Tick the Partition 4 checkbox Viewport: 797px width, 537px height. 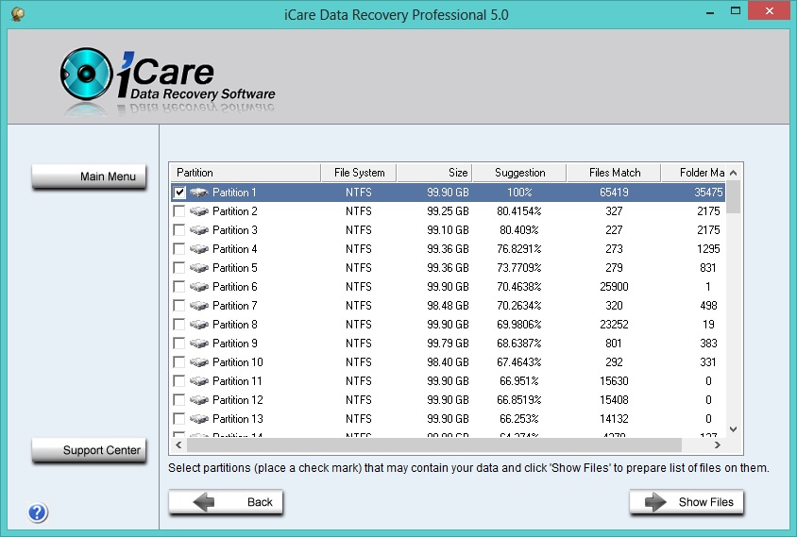(179, 249)
